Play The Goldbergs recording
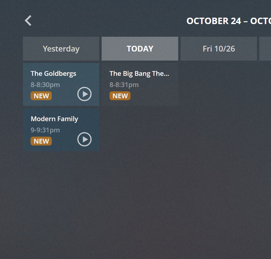This screenshot has height=259, width=271. click(84, 94)
